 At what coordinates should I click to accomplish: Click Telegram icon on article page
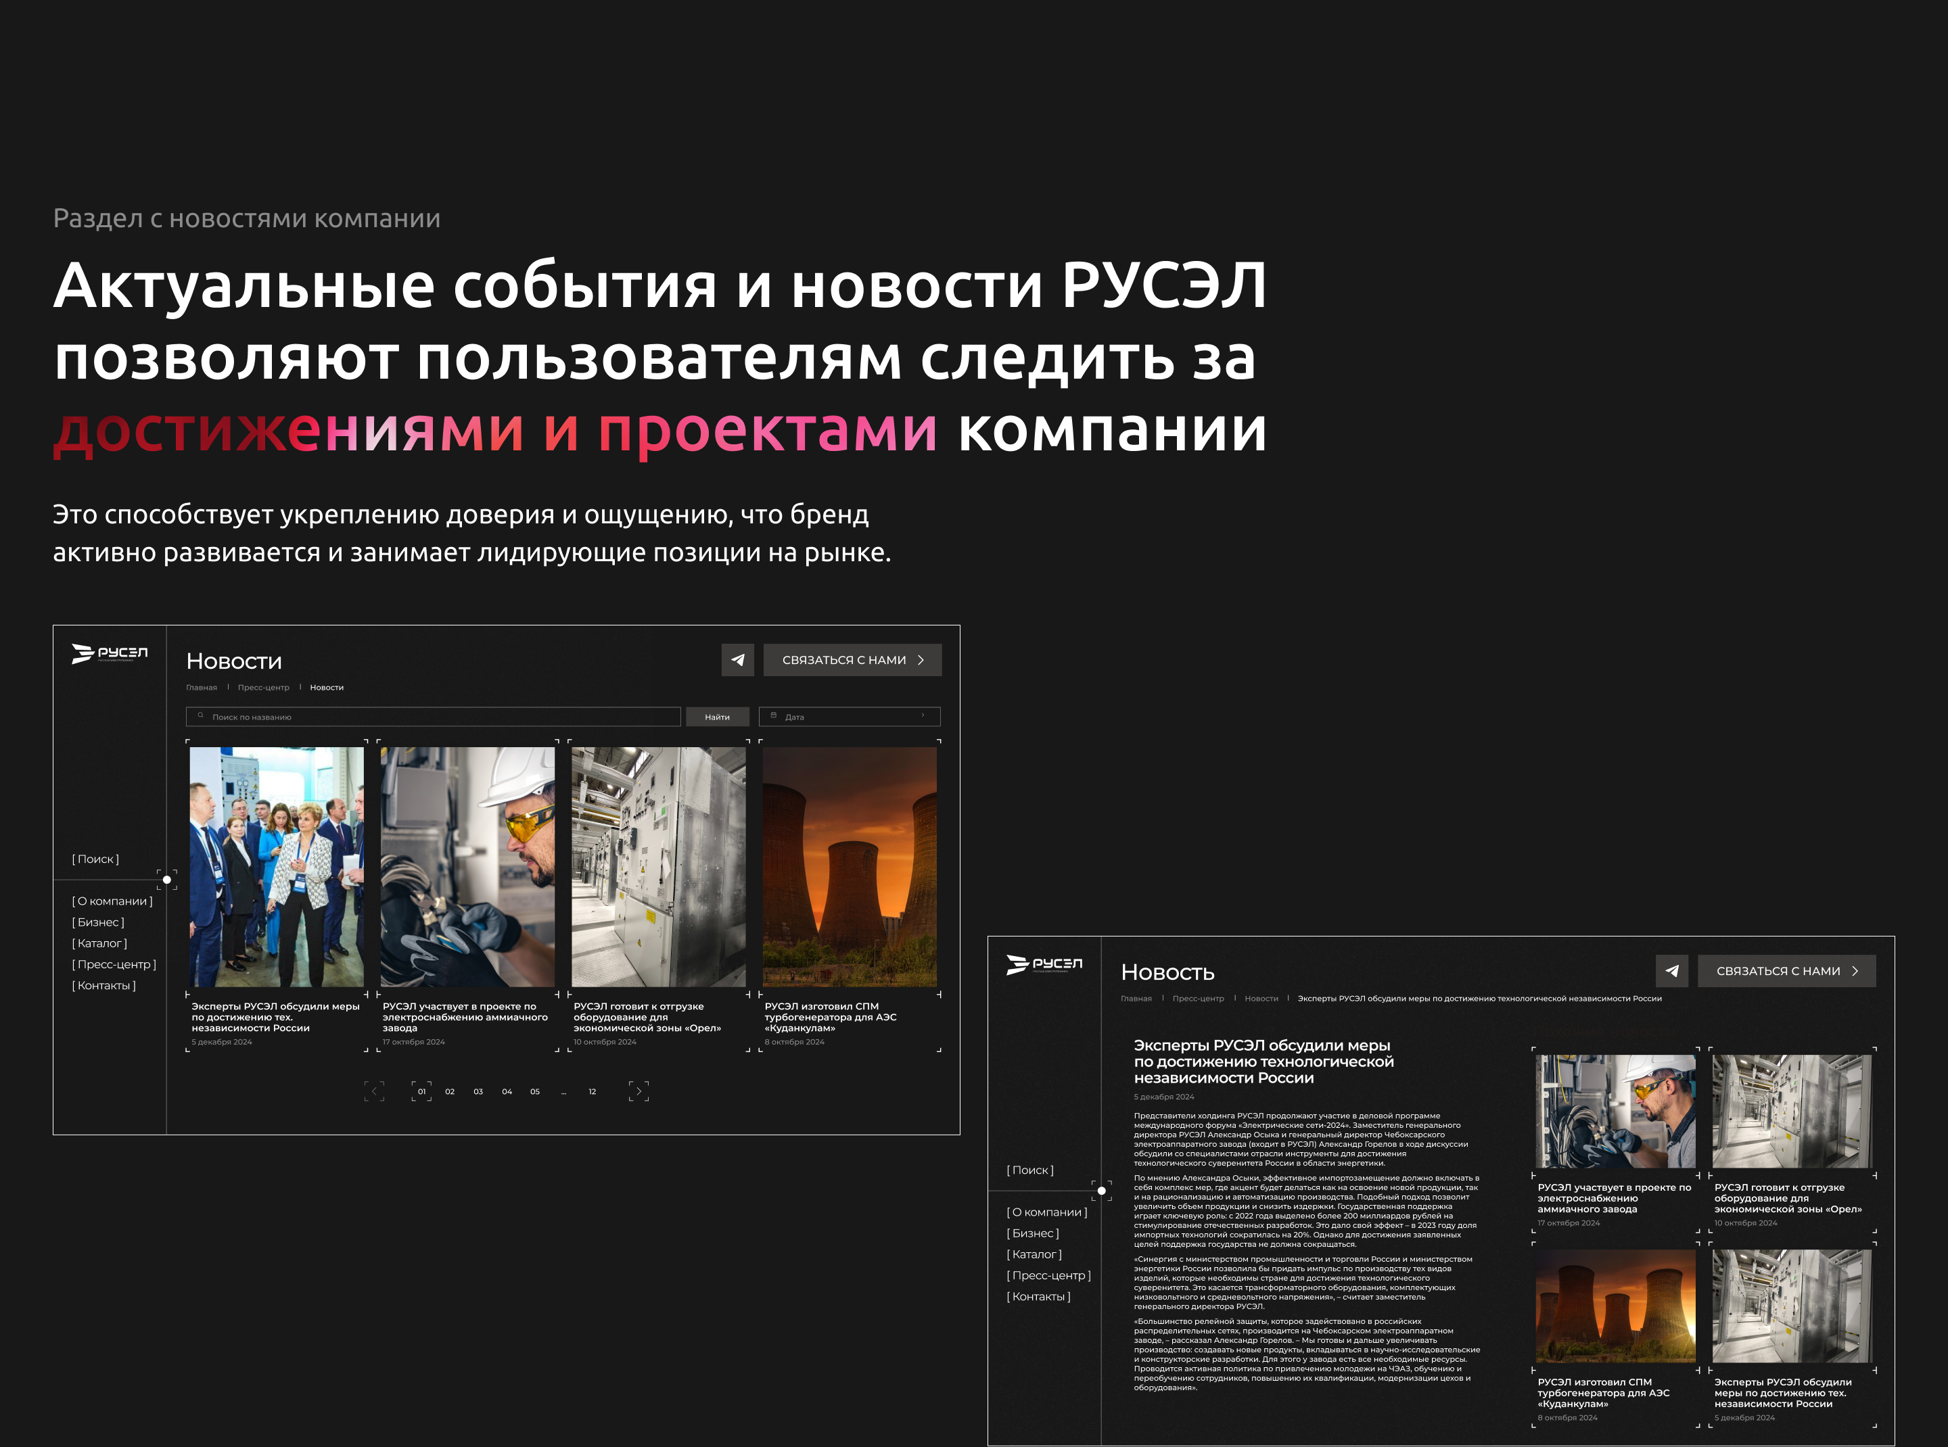tap(1671, 970)
